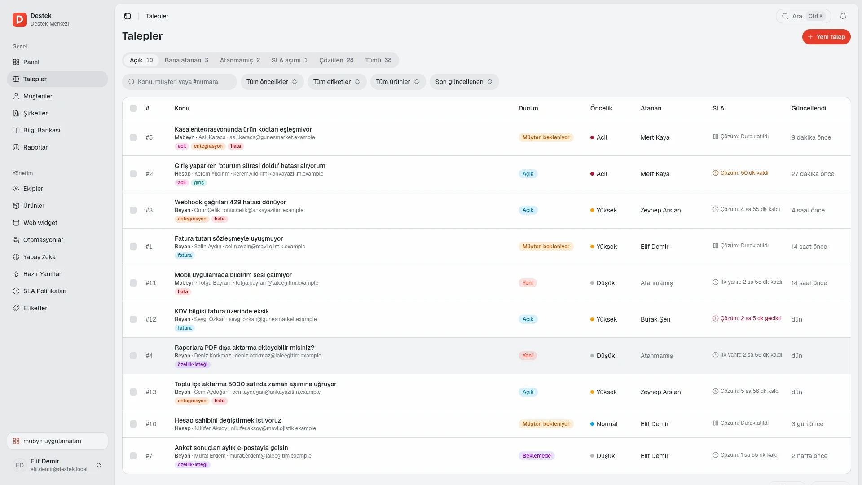
Task: Switch to Bana atanan tab
Action: [x=186, y=60]
